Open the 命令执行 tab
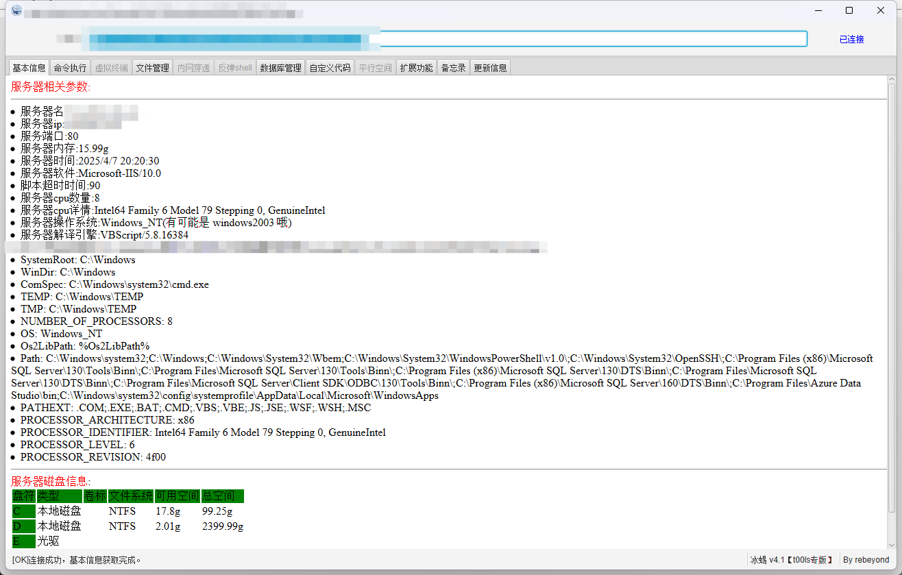The height and width of the screenshot is (575, 902). pos(70,68)
